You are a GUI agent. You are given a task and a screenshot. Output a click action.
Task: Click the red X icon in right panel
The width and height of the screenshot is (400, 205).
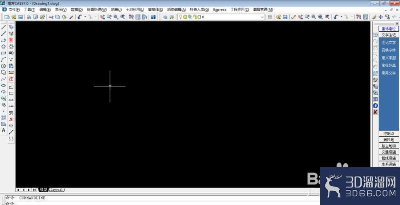pos(375,113)
